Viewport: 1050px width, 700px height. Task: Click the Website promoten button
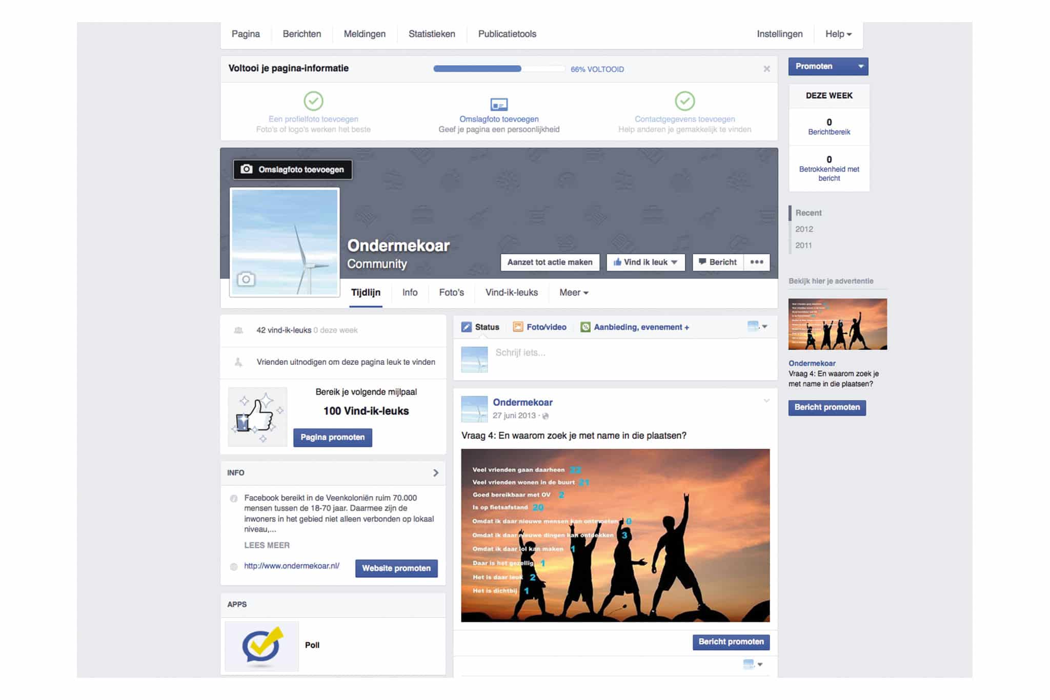pos(396,568)
